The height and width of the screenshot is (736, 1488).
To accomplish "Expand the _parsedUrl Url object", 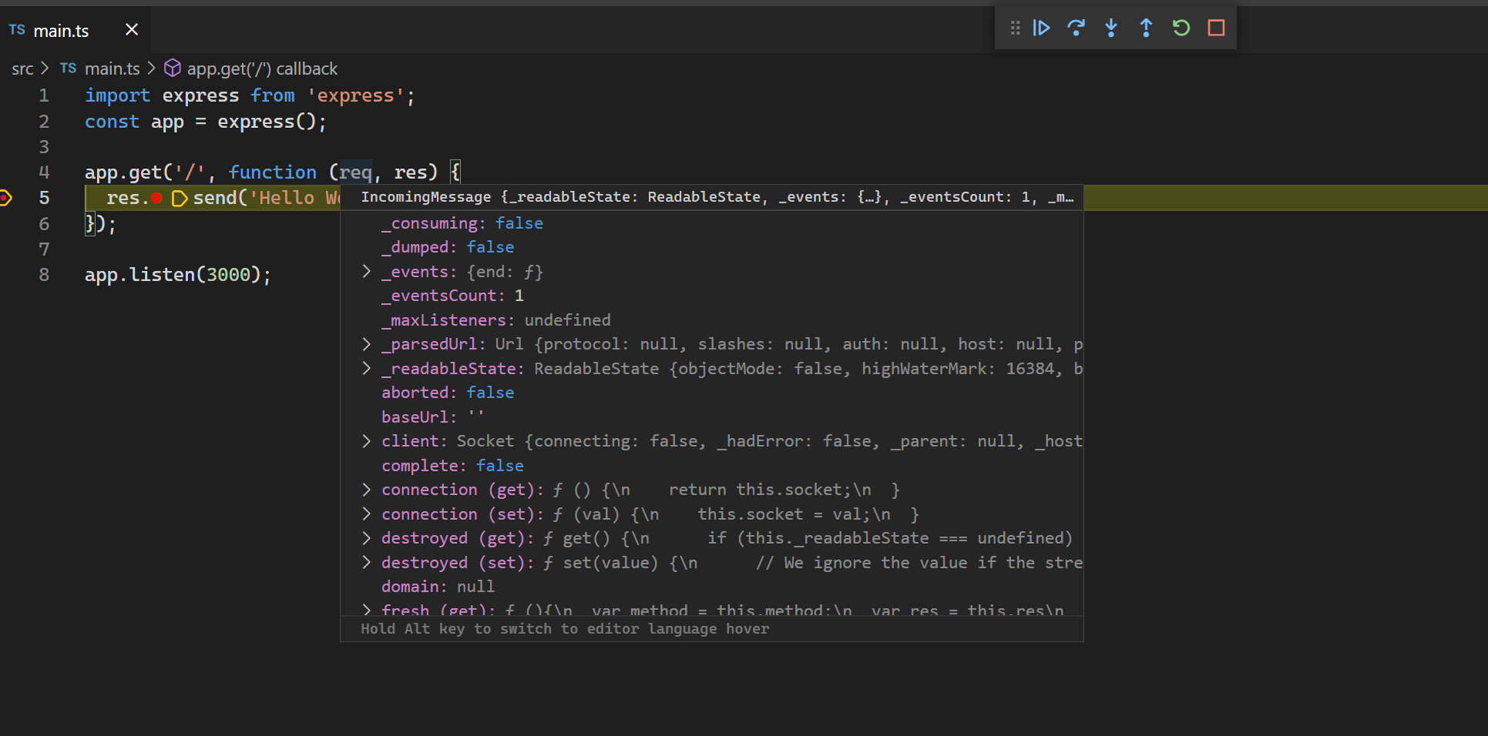I will click(x=365, y=344).
